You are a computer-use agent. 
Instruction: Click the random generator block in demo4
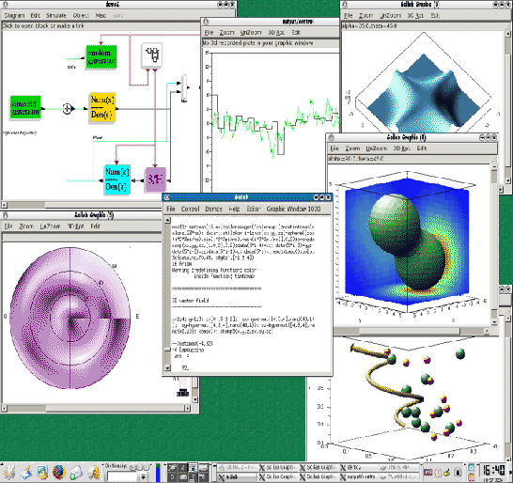(x=101, y=56)
